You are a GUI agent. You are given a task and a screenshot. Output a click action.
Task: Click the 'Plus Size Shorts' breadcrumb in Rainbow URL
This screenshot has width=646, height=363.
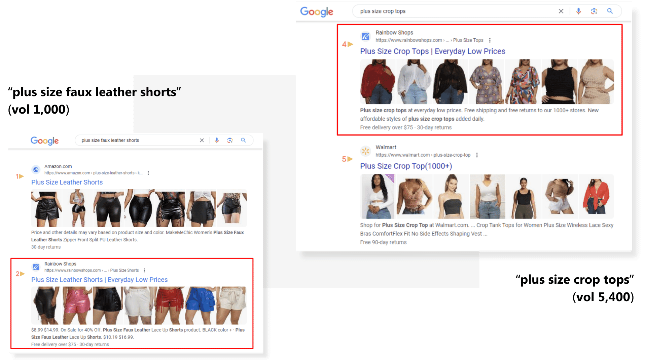[124, 270]
